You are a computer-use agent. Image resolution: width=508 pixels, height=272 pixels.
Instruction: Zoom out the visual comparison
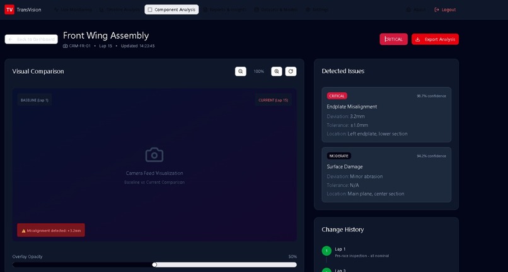coord(240,71)
